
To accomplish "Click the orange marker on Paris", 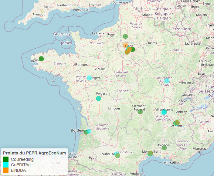I will point(125,46).
